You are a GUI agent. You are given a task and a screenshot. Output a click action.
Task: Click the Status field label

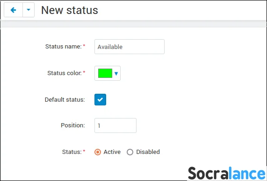[72, 152]
